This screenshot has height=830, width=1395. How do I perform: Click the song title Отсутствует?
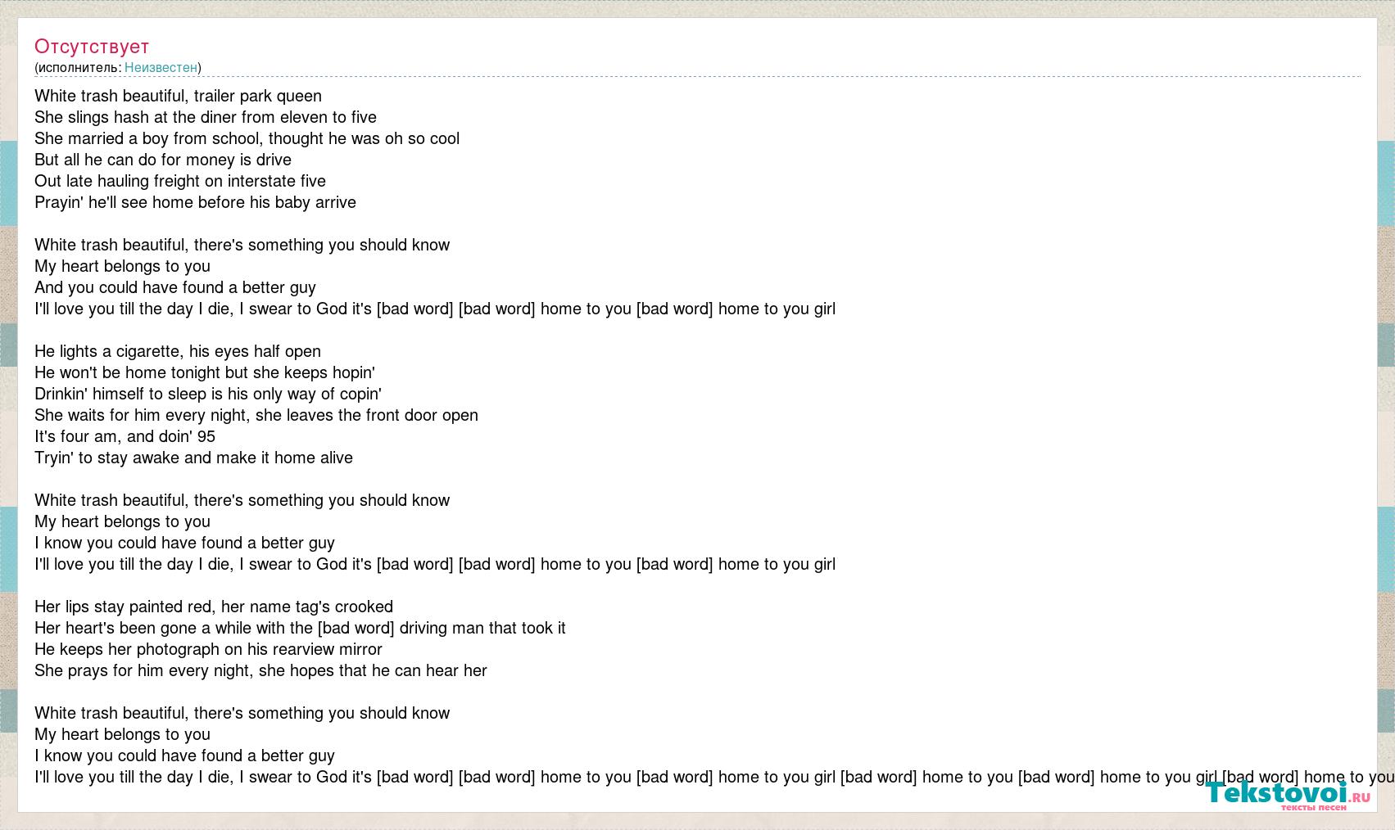(x=92, y=46)
